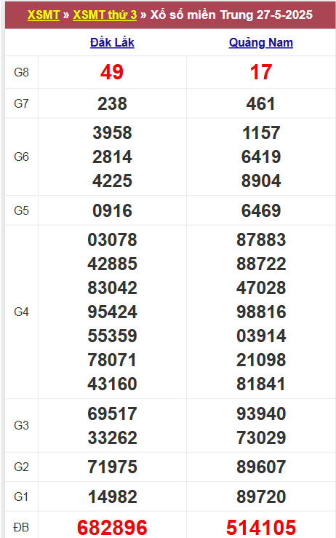Image resolution: width=336 pixels, height=538 pixels.
Task: Select Đắk Lắk G5 number 0916
Action: 112,210
